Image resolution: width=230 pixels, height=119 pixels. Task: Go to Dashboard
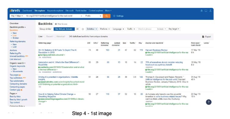coord(27,11)
